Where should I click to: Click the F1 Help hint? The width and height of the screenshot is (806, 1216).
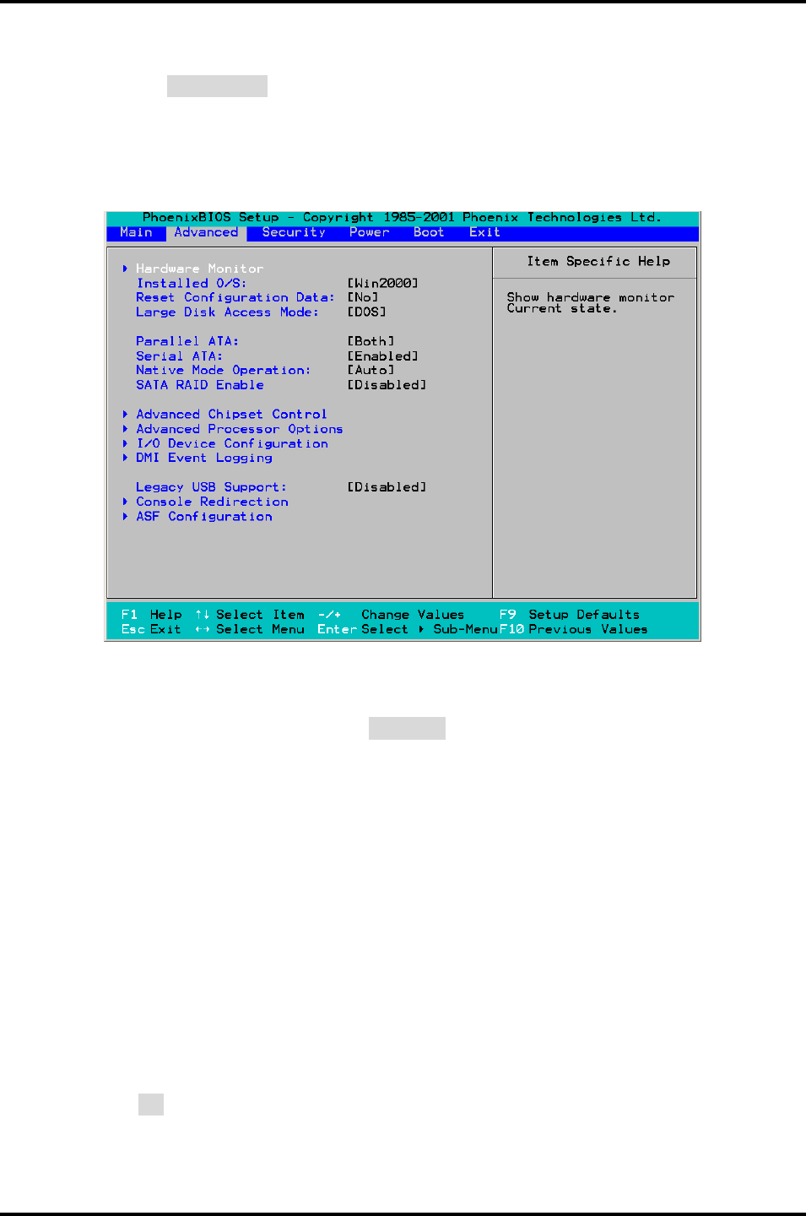point(152,615)
